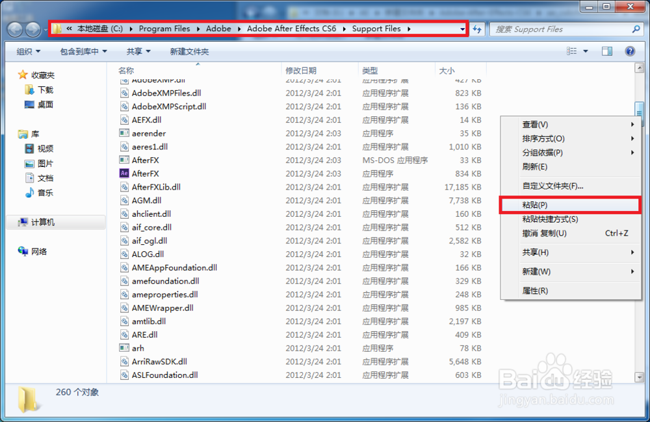Expand arrow after Program Files breadcrumb

[x=198, y=29]
